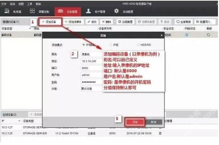Click the red 添加 button in dialog

click(135, 122)
